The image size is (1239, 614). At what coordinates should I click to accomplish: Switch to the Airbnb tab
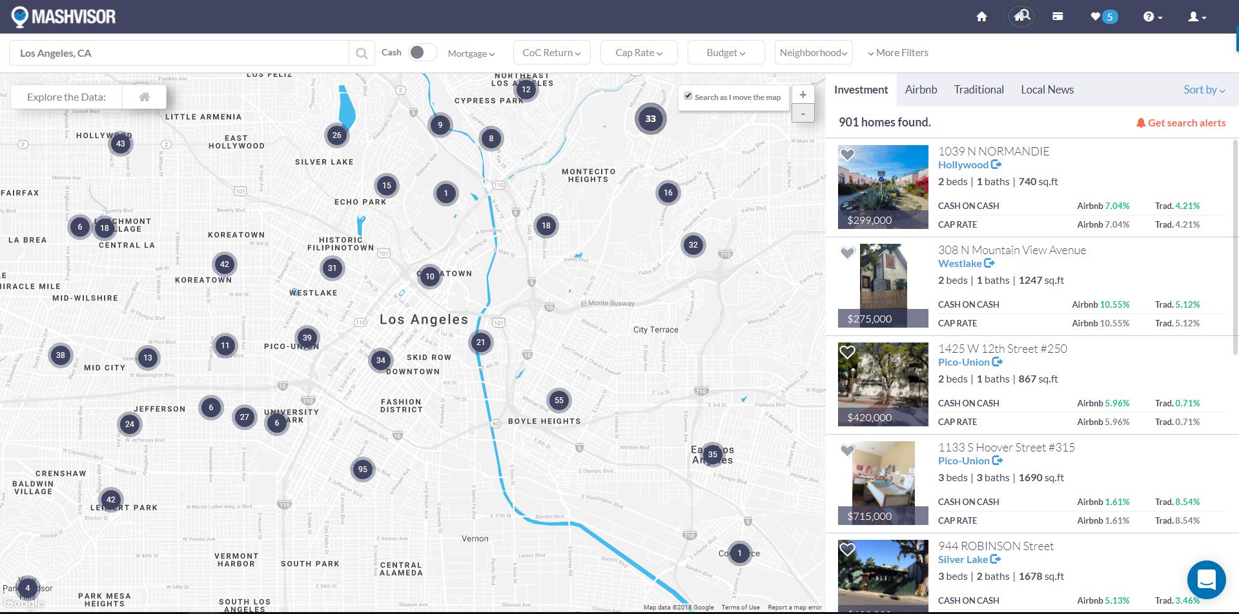[x=921, y=90]
